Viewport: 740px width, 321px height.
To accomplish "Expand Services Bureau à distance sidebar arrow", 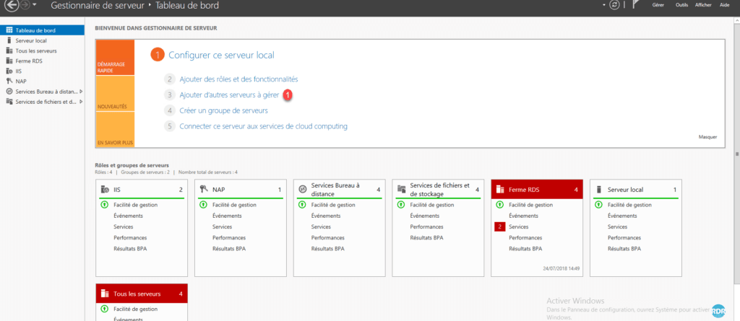I will (82, 92).
